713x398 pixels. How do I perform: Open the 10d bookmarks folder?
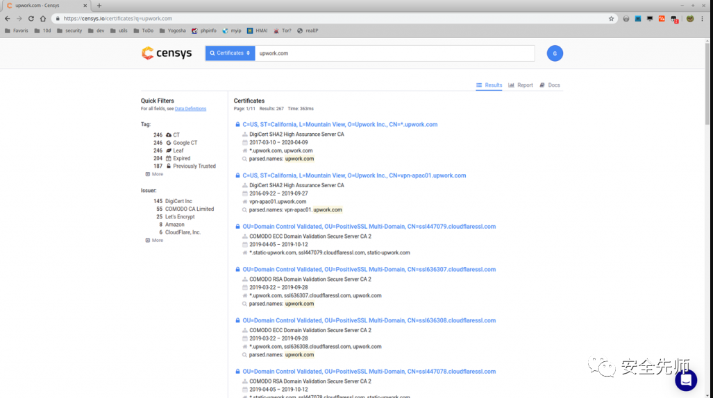43,31
